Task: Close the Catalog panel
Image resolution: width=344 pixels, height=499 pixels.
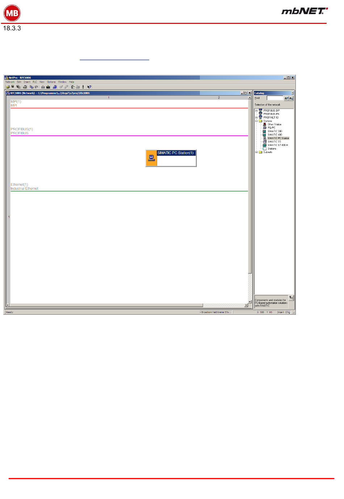Action: [293, 93]
